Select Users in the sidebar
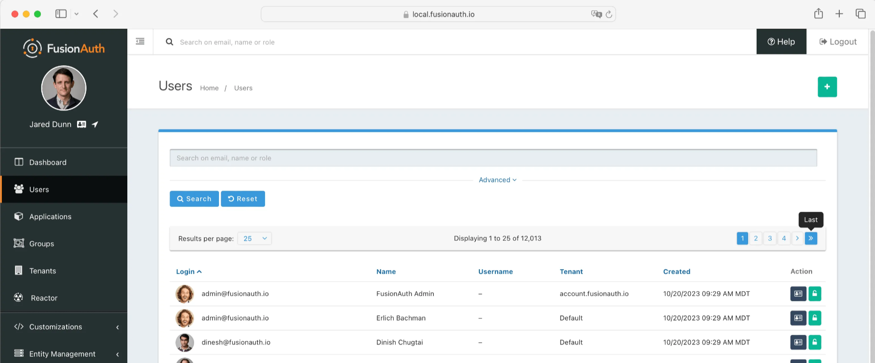Screen dimensions: 875x363 click(x=64, y=189)
